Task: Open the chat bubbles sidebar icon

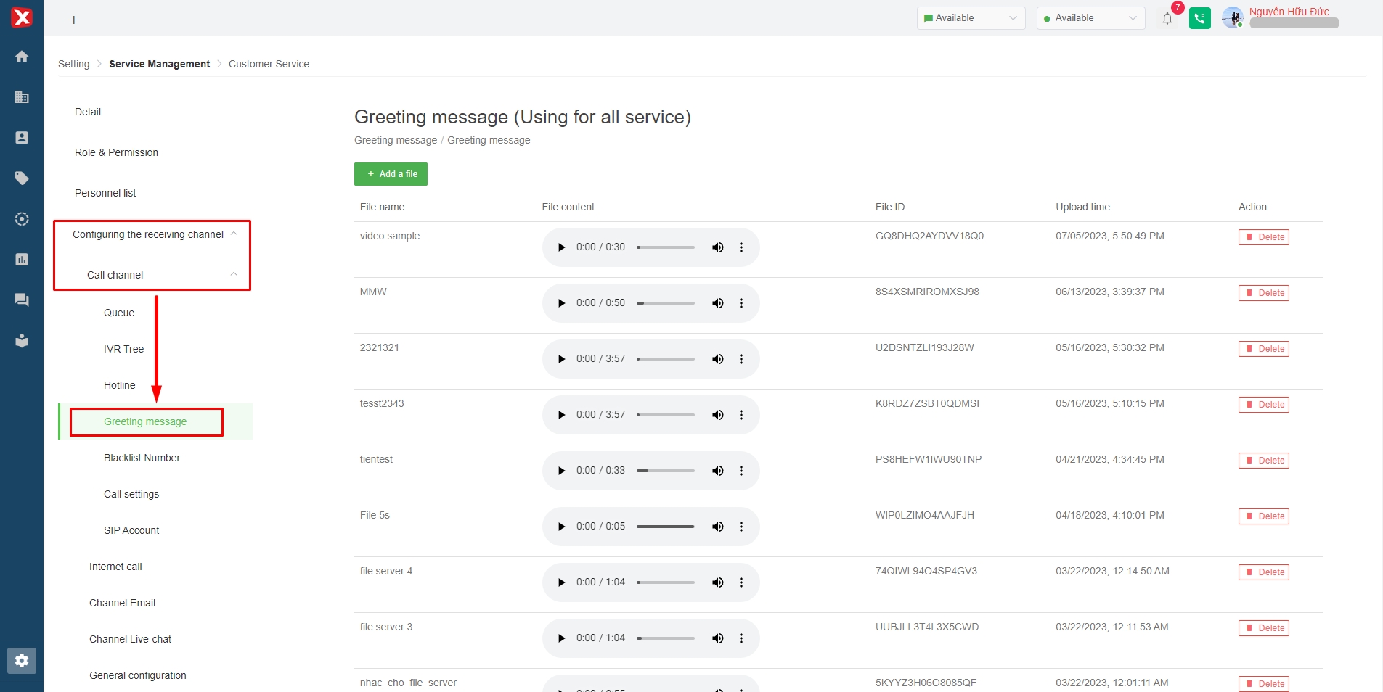Action: click(x=22, y=300)
